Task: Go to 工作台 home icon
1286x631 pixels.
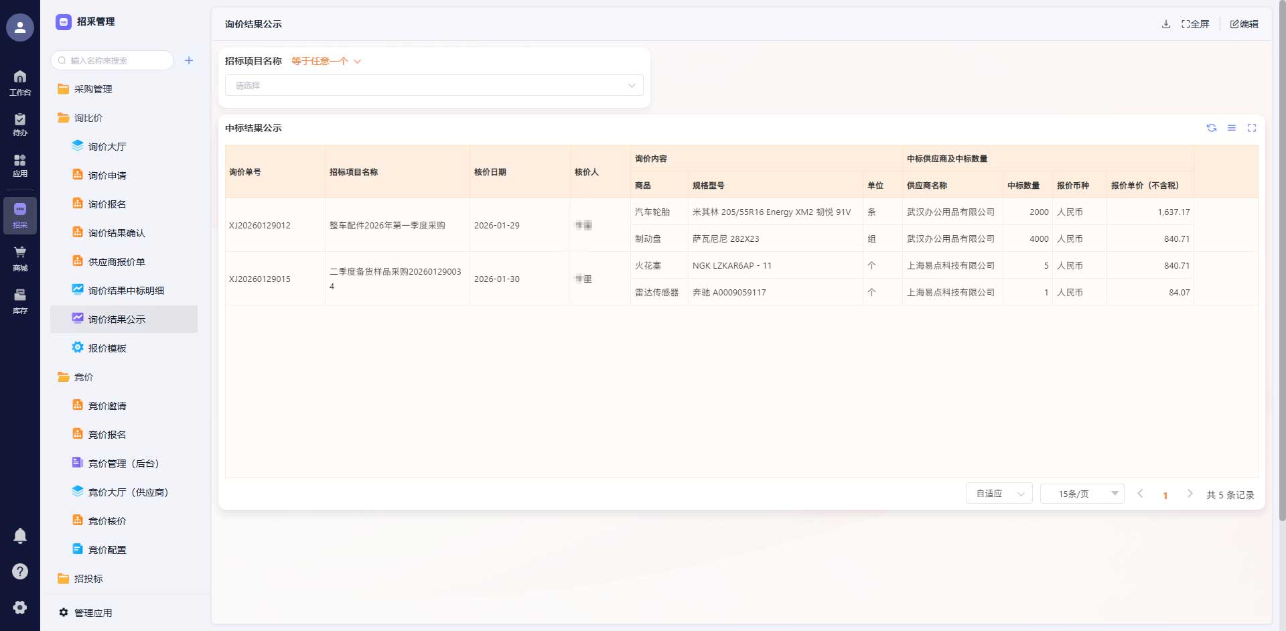Action: 20,82
